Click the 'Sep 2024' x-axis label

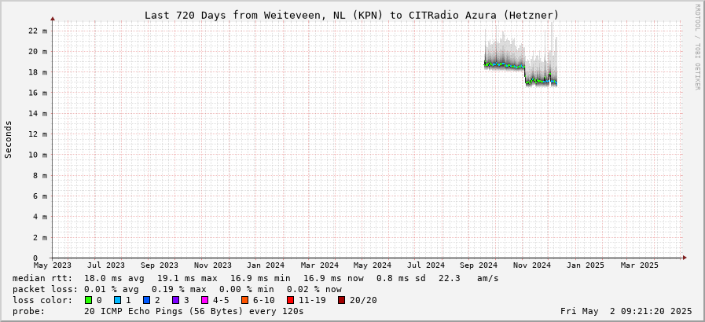(x=479, y=266)
